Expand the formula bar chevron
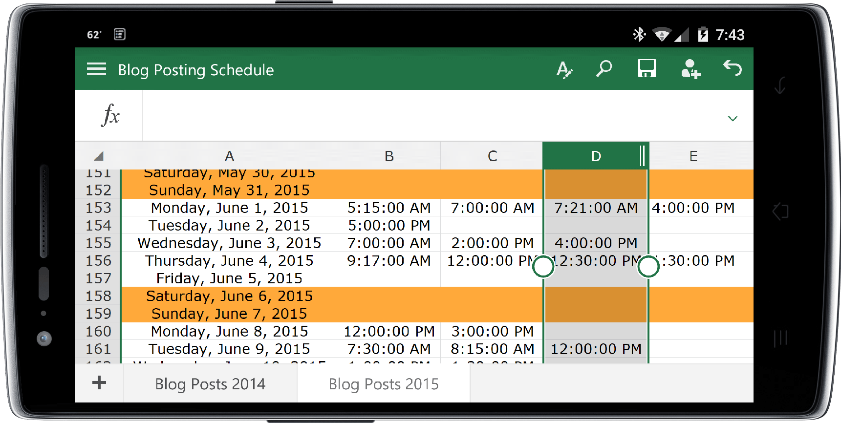 pos(733,119)
